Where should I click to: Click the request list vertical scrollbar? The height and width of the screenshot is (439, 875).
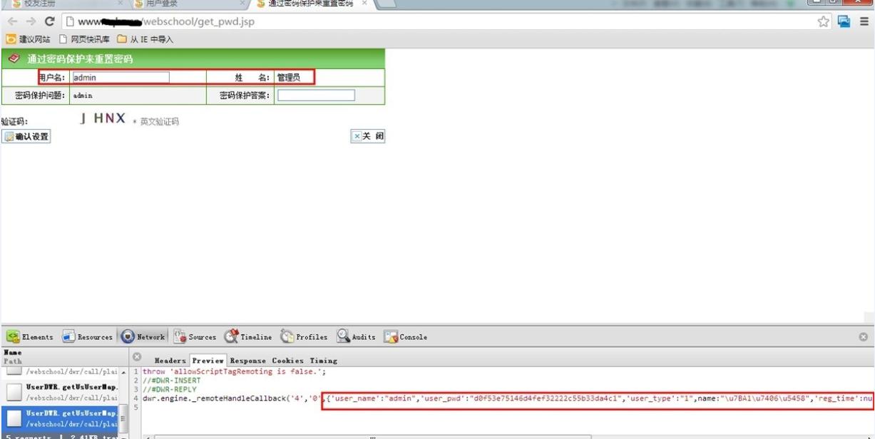[x=123, y=402]
